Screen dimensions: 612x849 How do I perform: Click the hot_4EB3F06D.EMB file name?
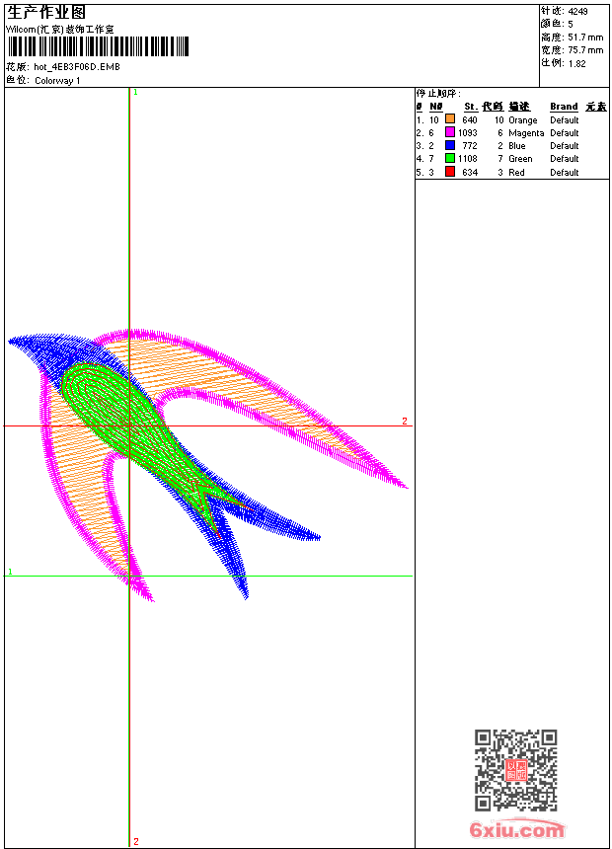(77, 67)
